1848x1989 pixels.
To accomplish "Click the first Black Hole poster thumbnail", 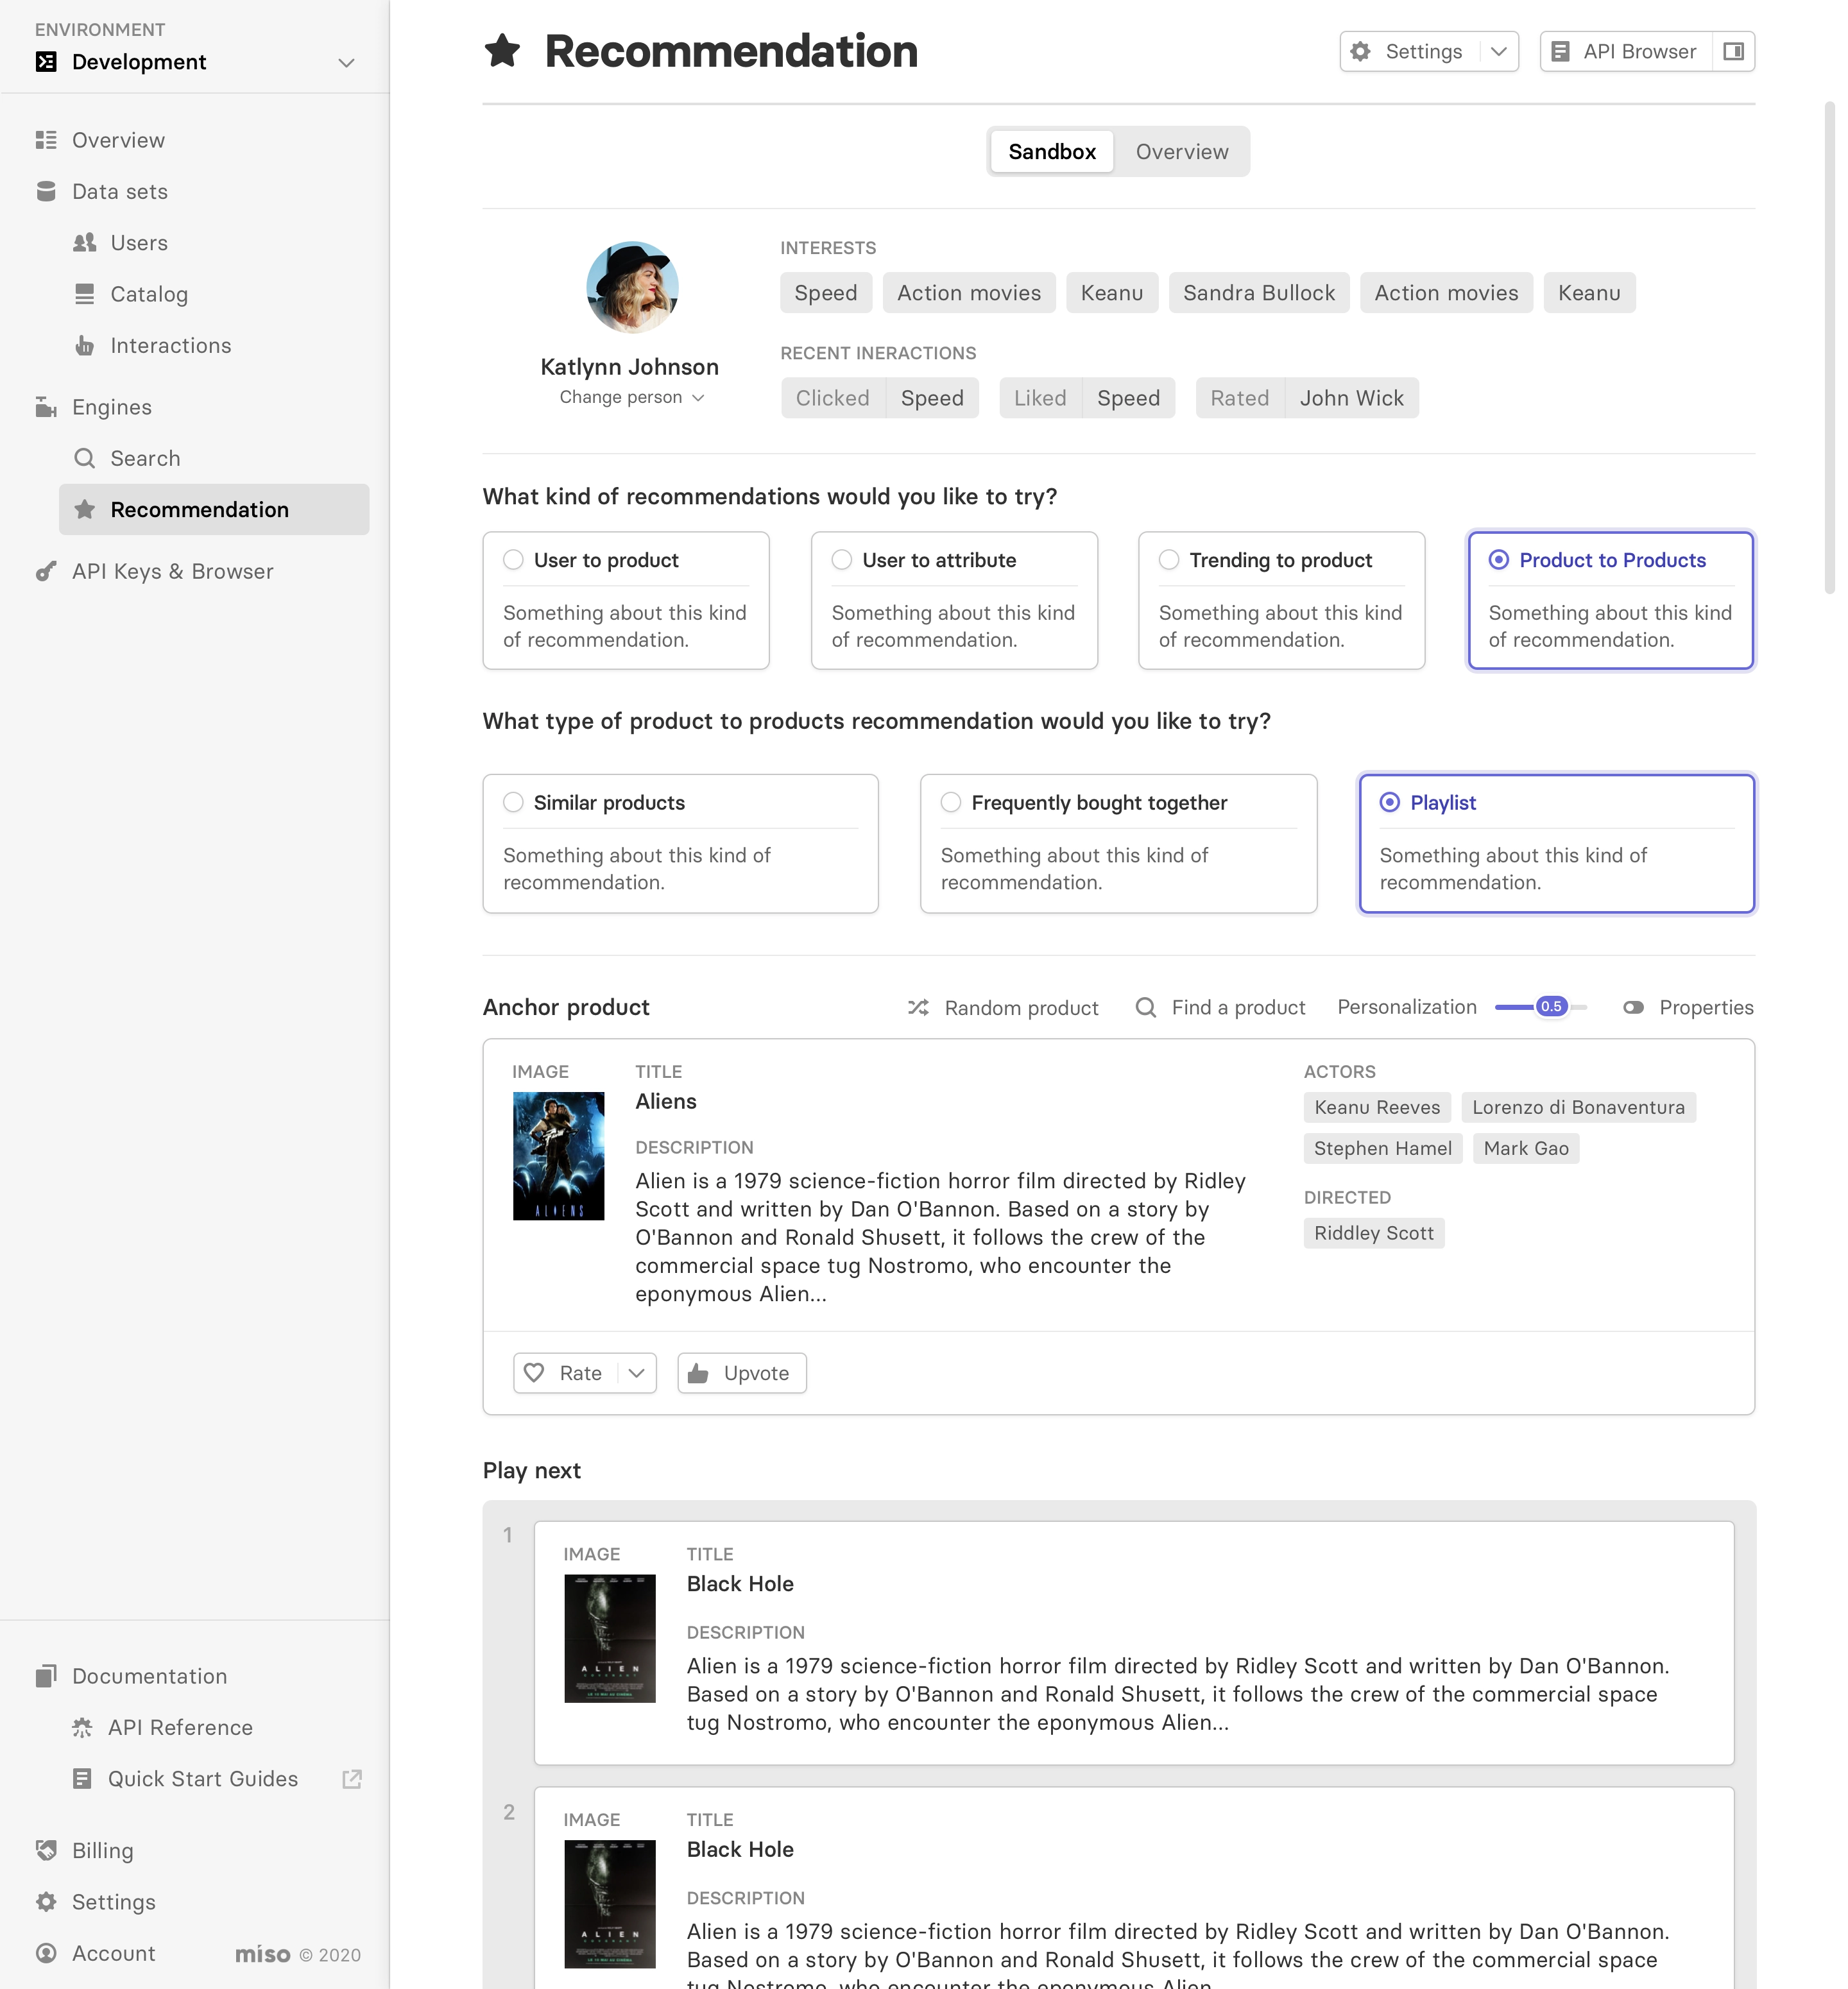I will point(610,1638).
